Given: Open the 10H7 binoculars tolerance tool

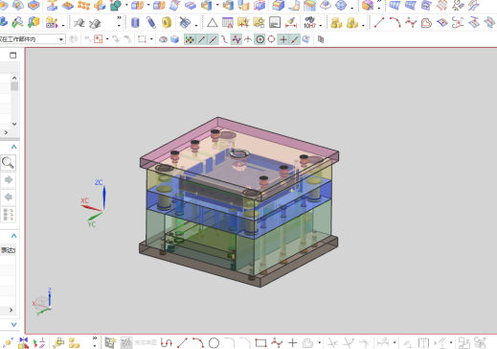Looking at the screenshot, I should 309,23.
